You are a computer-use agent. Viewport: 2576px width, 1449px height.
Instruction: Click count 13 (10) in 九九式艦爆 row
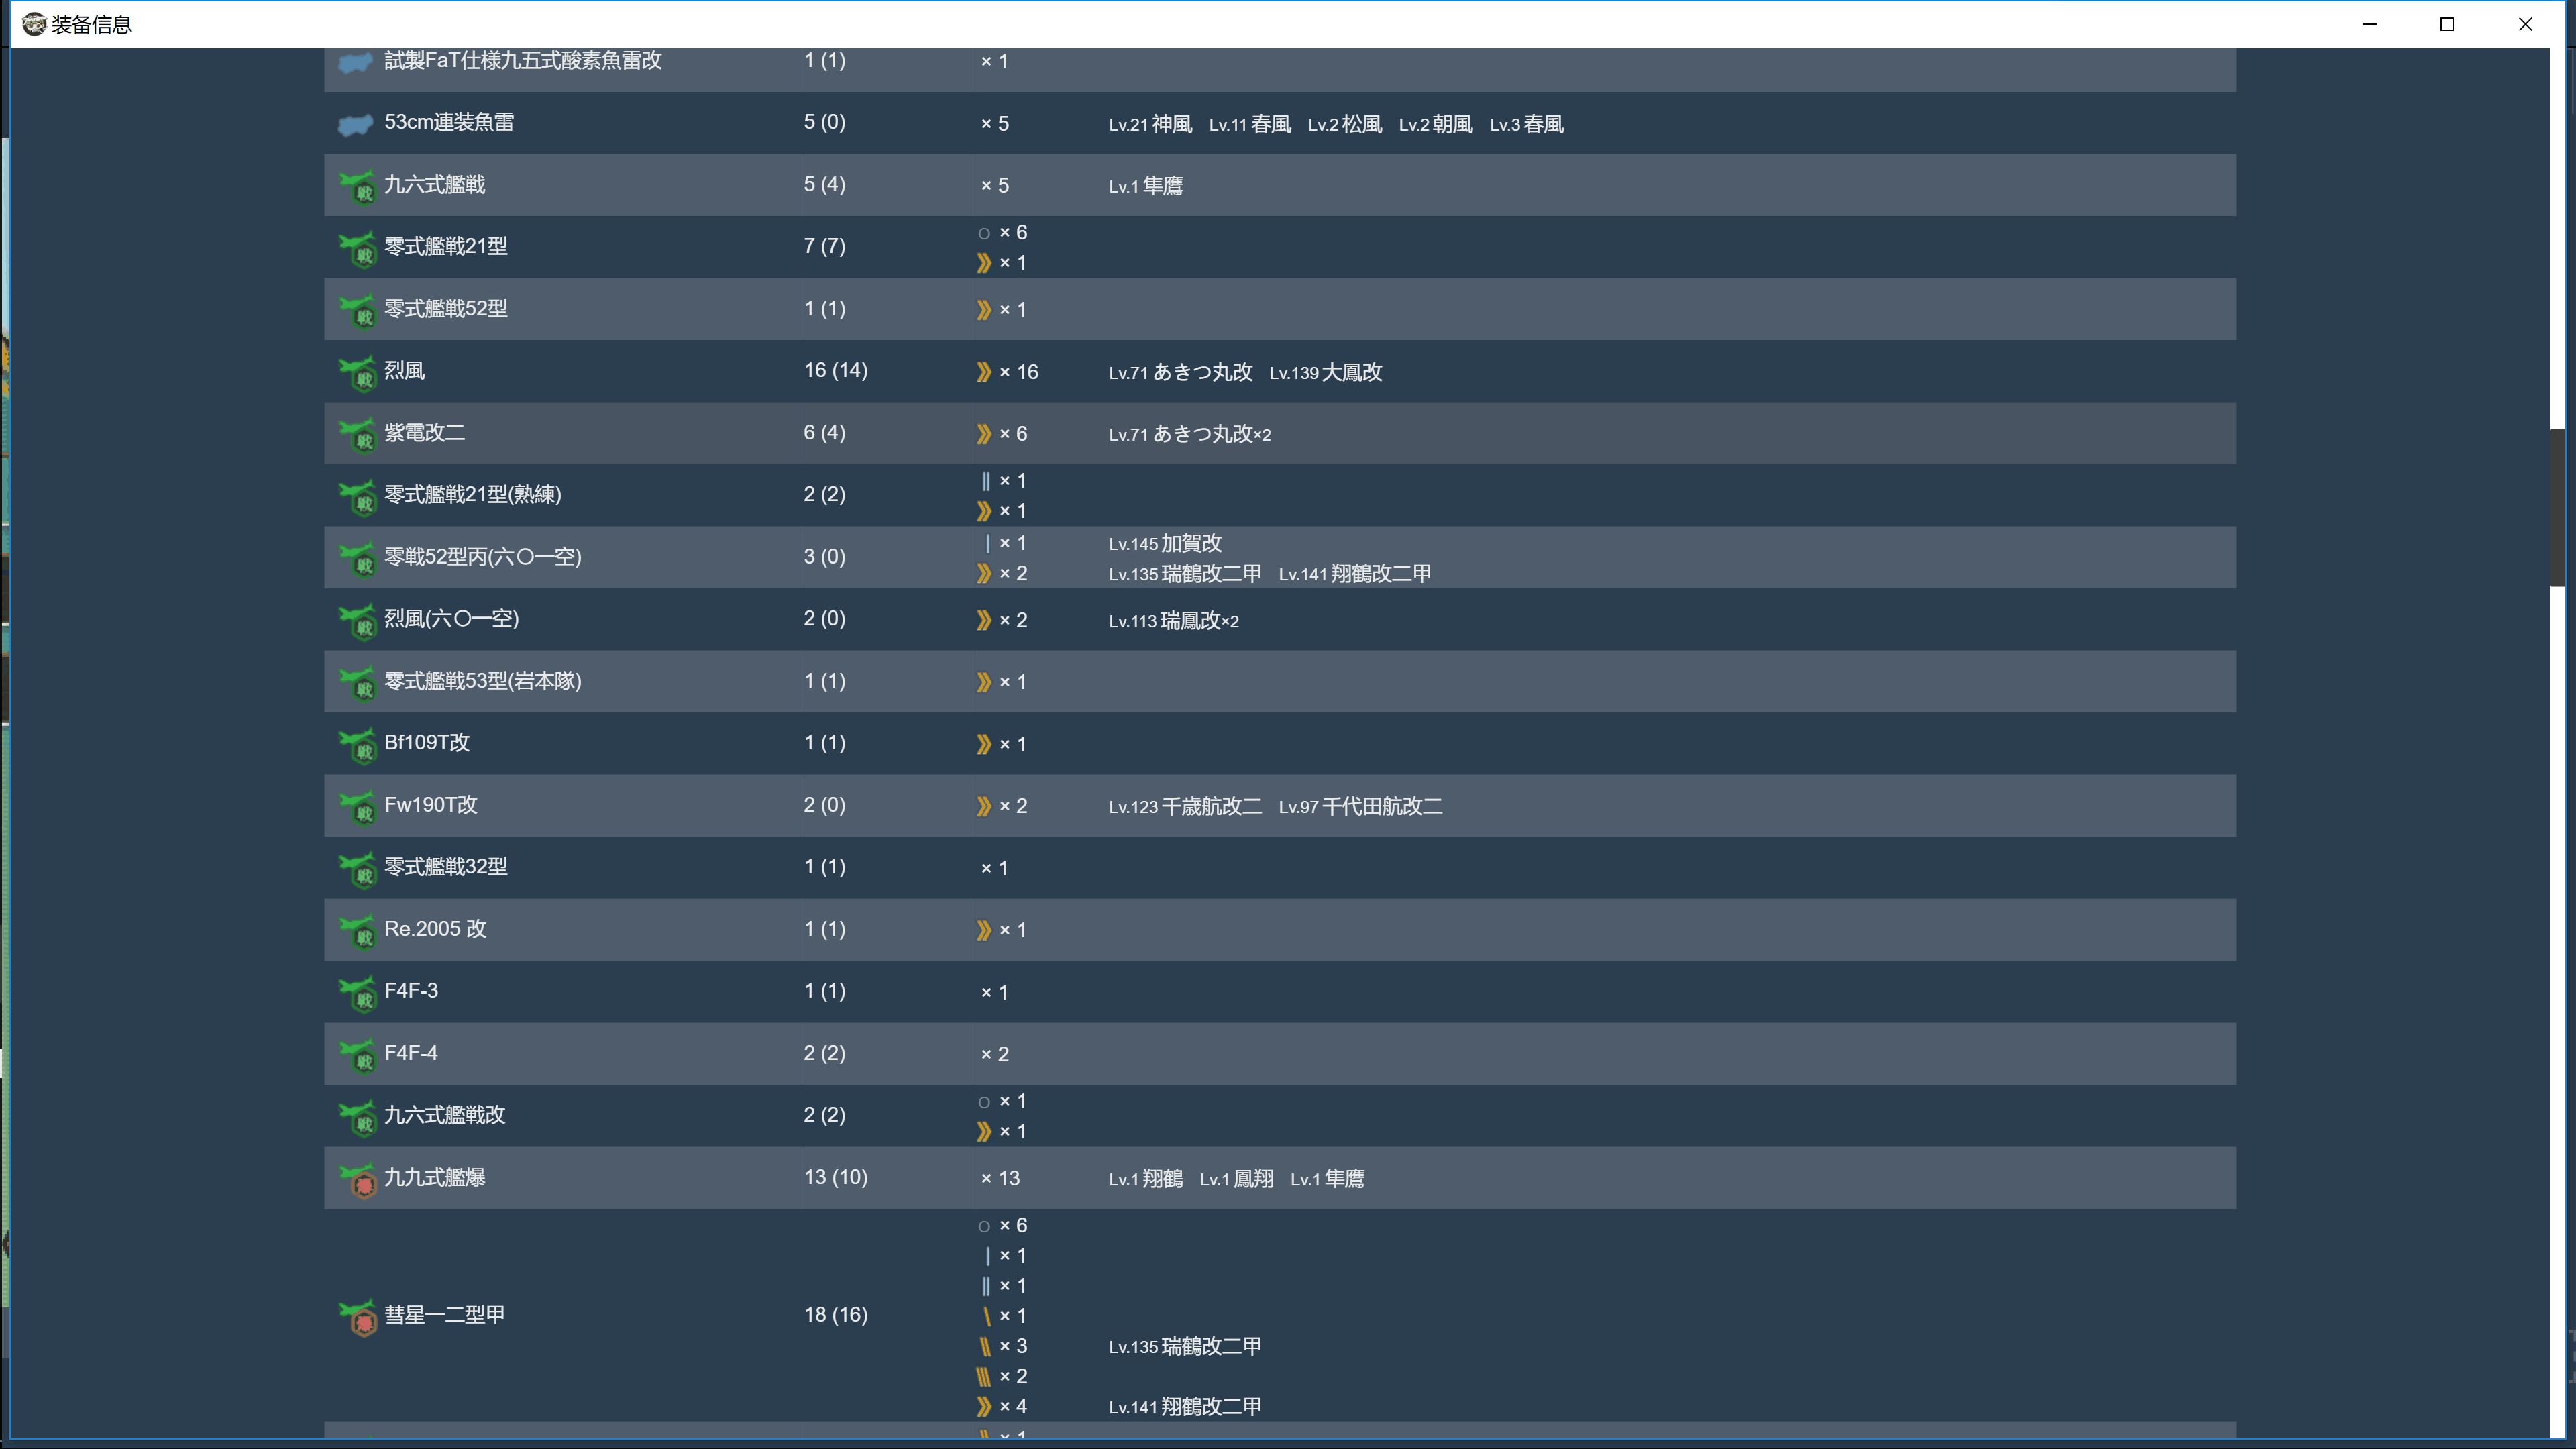[x=836, y=1177]
